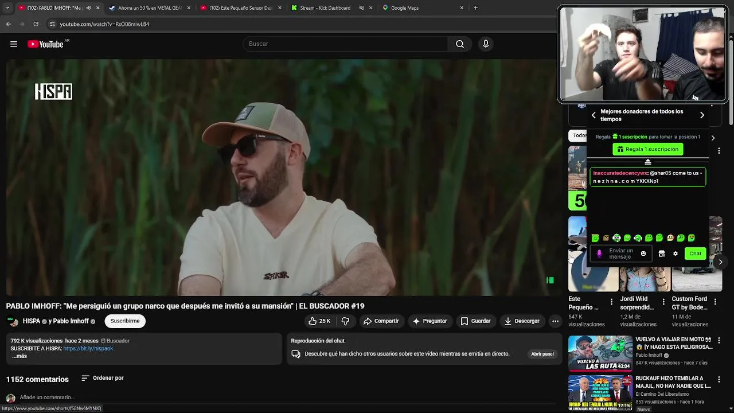
Task: Open options for RUCKAUF HIZO TEMBLAR video
Action: click(719, 380)
